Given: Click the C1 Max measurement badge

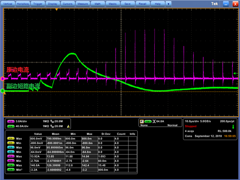Looking at the screenshot, I should pos(11,138).
